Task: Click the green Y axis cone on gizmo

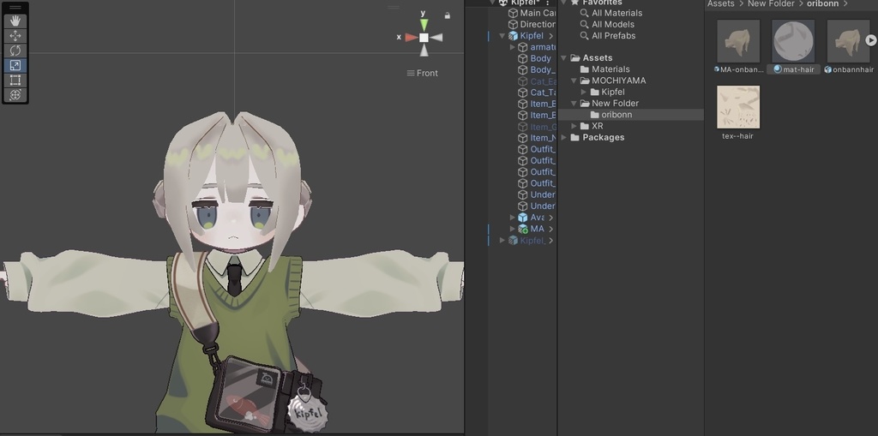Action: tap(424, 25)
